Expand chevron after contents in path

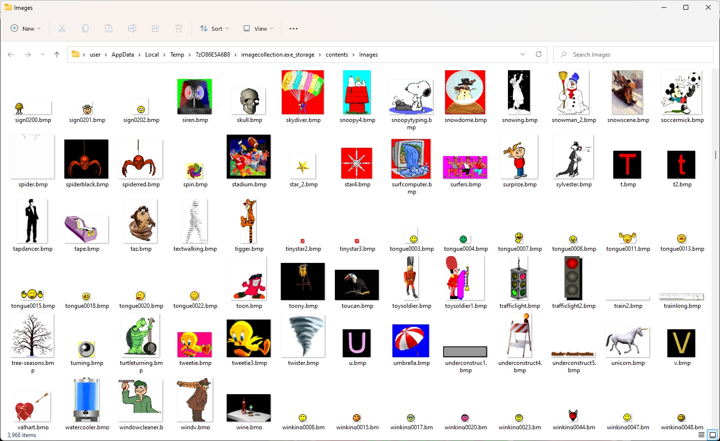click(x=353, y=55)
